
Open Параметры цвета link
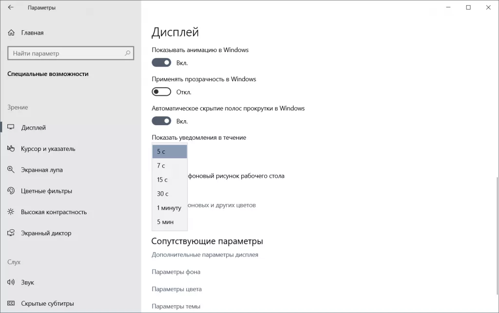[176, 289]
